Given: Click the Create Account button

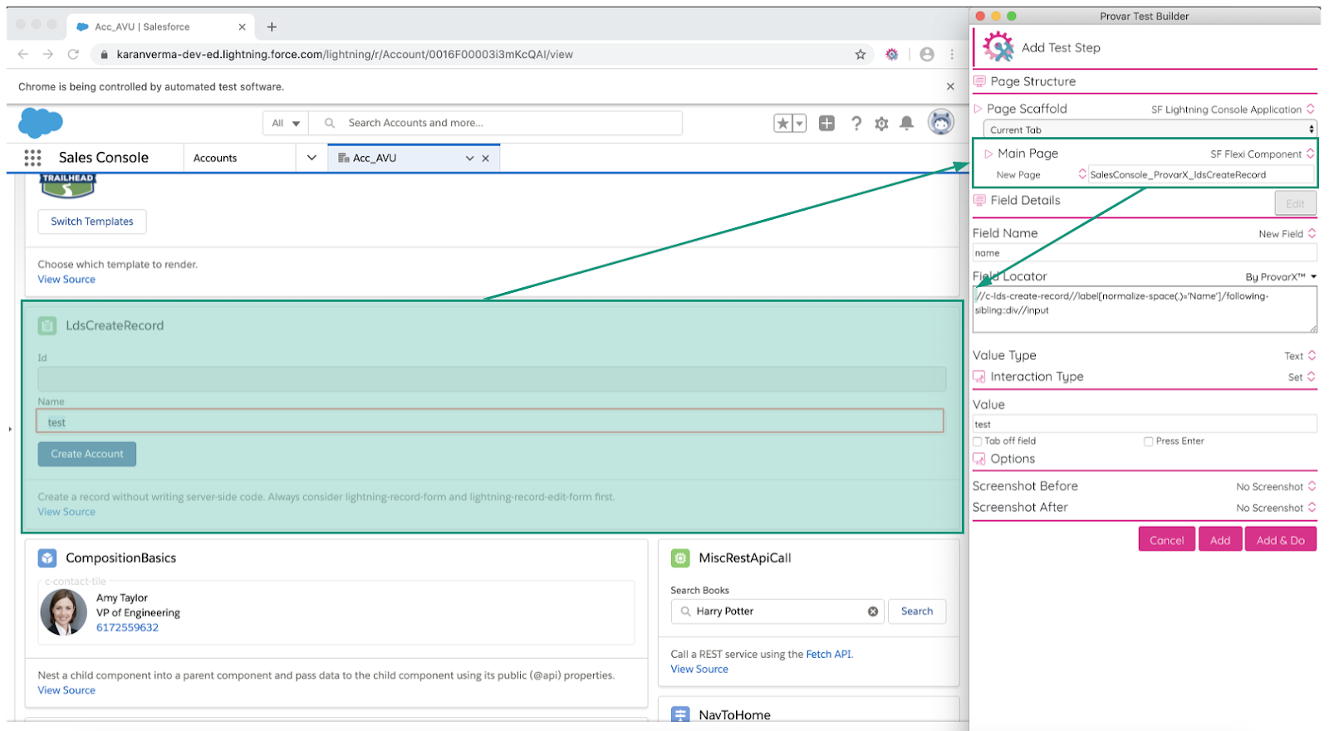Looking at the screenshot, I should pyautogui.click(x=87, y=454).
